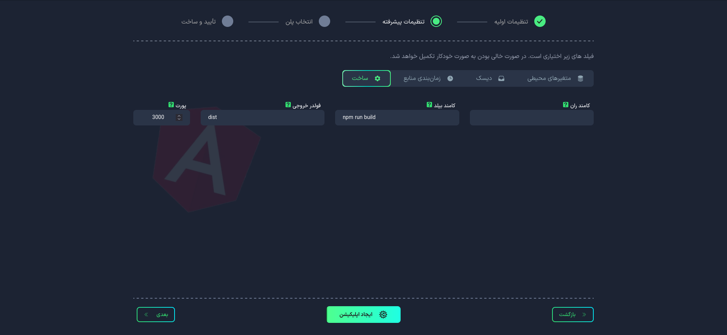Screen dimensions: 727x335
Task: Click the npm run build input field
Action: tap(397, 117)
